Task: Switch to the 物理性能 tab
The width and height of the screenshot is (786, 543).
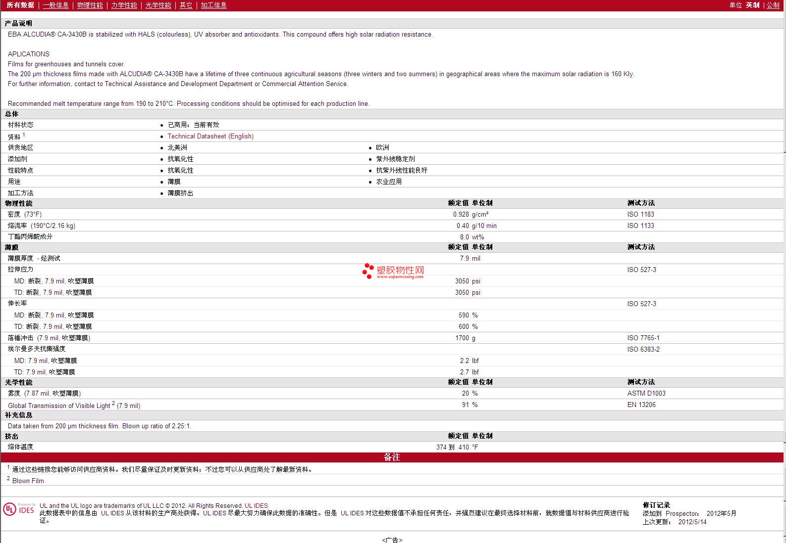Action: [90, 5]
